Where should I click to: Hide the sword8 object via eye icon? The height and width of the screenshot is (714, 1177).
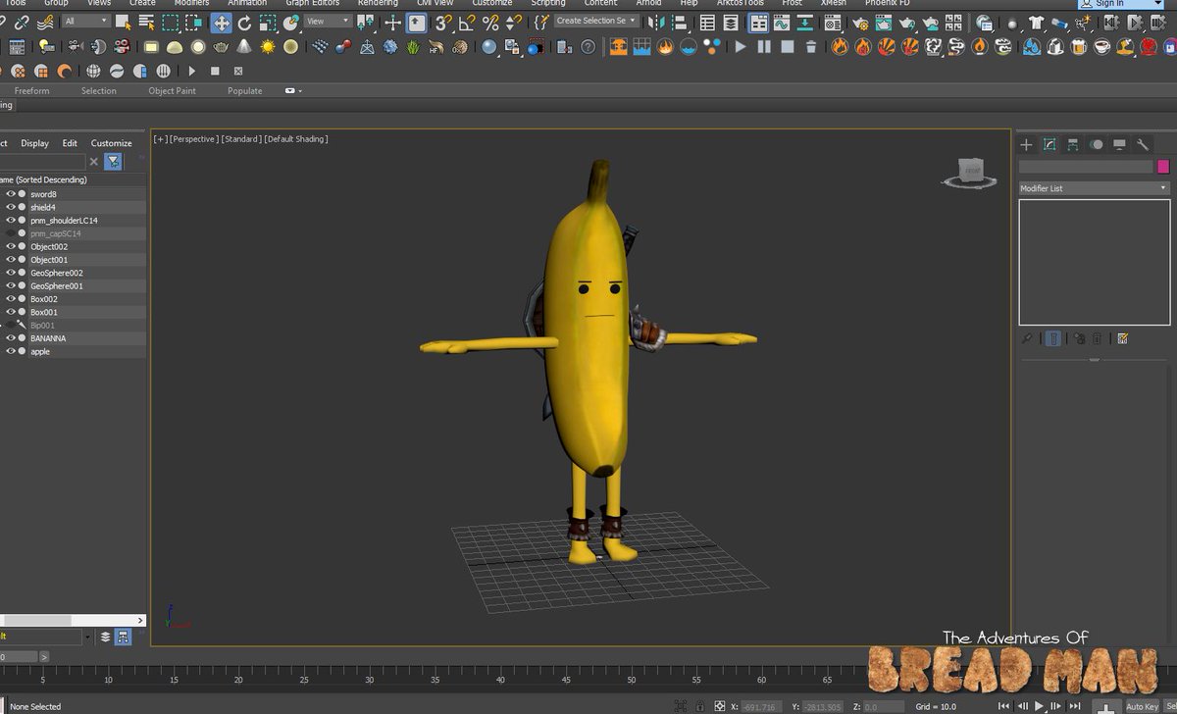tap(11, 194)
